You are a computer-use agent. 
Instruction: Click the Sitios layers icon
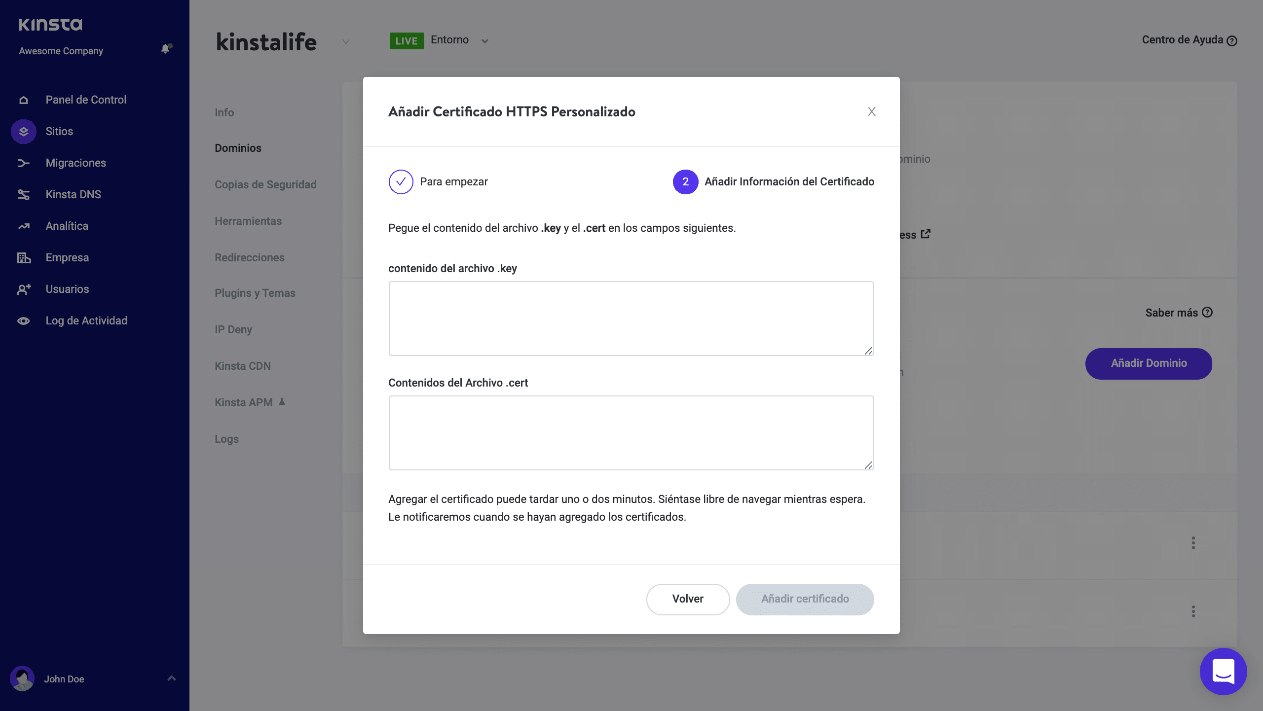[x=24, y=132]
